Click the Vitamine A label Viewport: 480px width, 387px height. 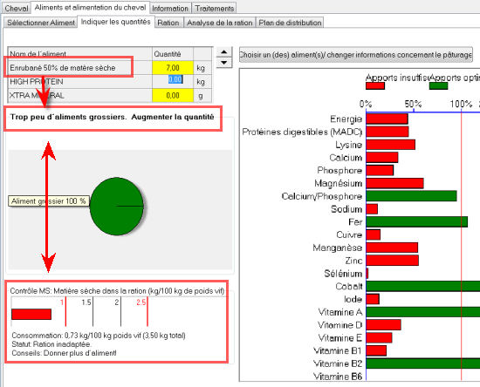click(340, 312)
